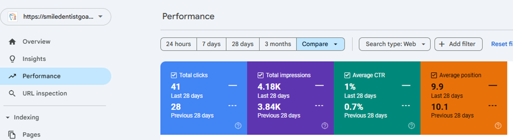Open help icon on Average position card
Image resolution: width=513 pixels, height=140 pixels.
tap(498, 126)
